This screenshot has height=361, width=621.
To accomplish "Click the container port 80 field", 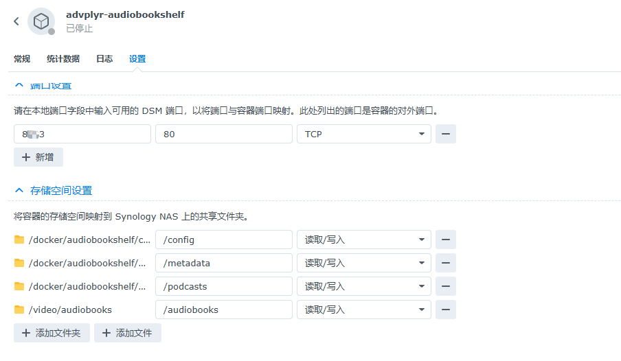I will click(x=224, y=134).
